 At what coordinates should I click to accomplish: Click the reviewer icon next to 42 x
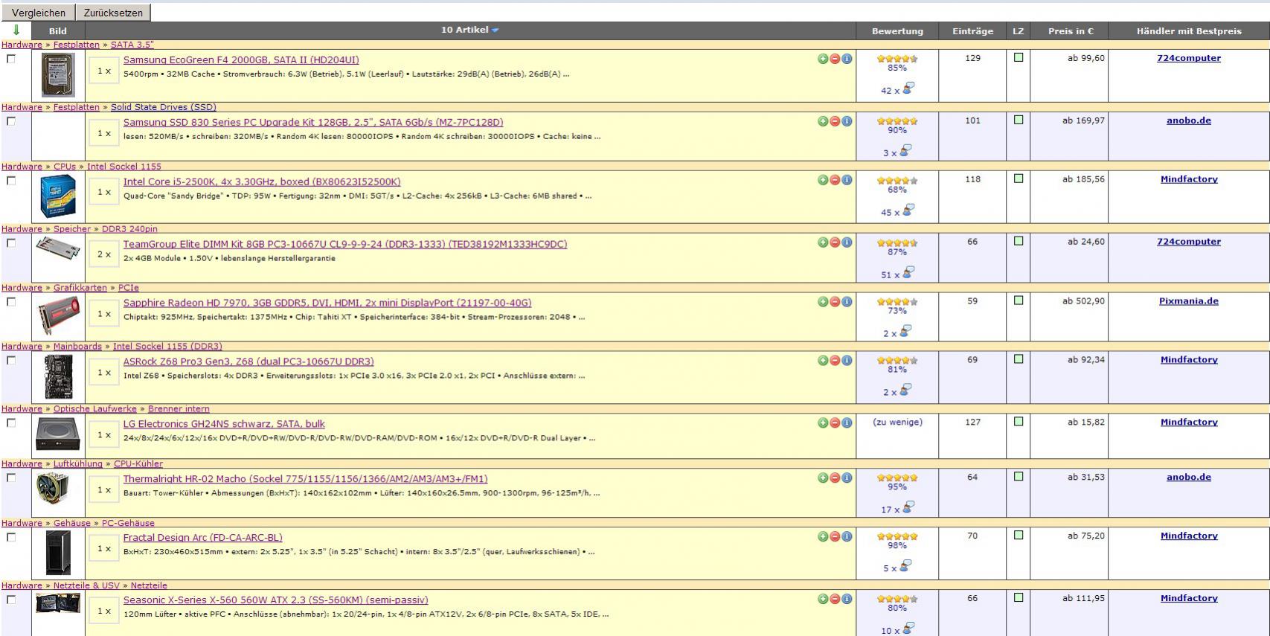908,89
